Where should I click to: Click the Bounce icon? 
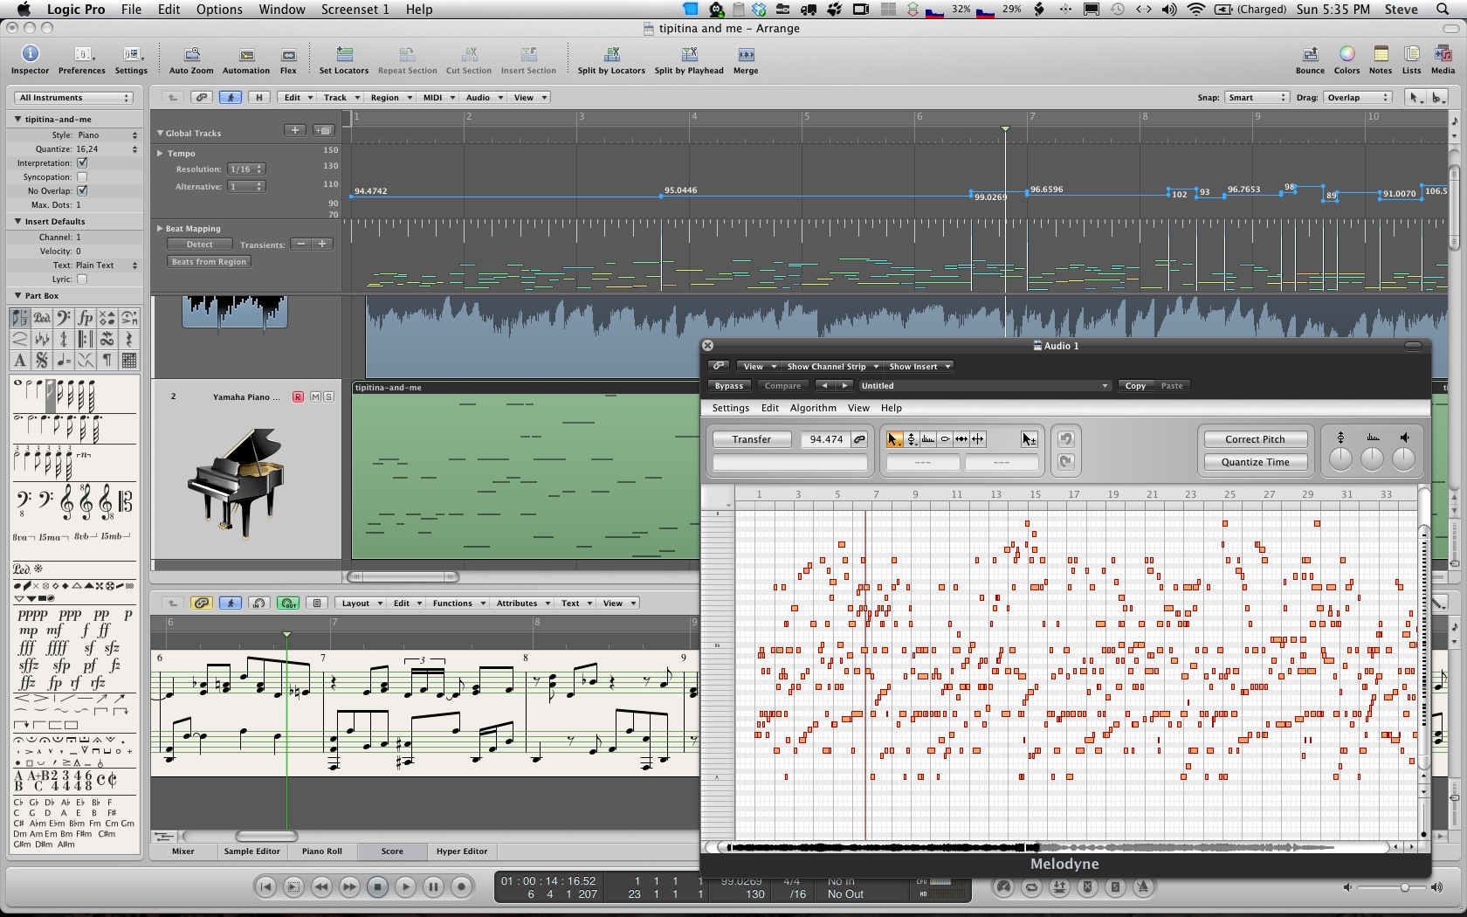coord(1310,59)
